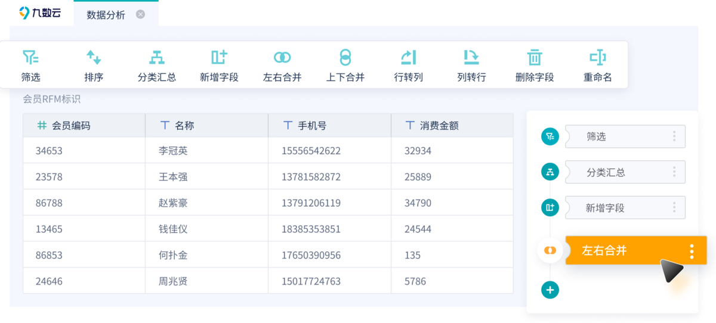The image size is (716, 323).
Task: Select the 列转行 toolbar icon
Action: (x=471, y=57)
